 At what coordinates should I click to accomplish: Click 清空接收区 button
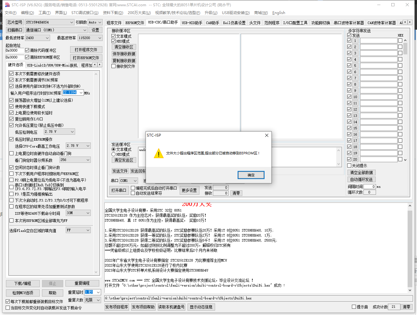click(x=124, y=47)
